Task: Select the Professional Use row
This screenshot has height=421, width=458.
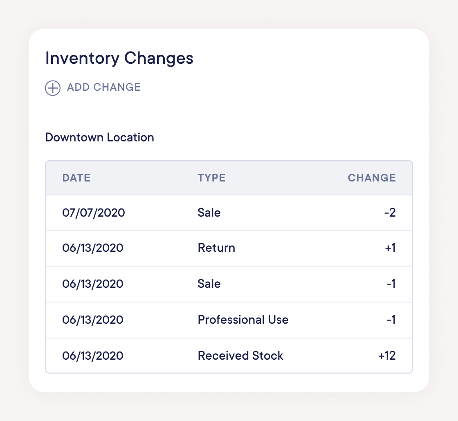Action: 229,320
